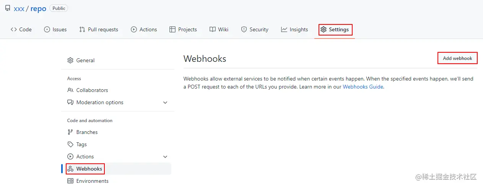The width and height of the screenshot is (483, 187).
Task: Go to the Actions tab
Action: coord(144,29)
